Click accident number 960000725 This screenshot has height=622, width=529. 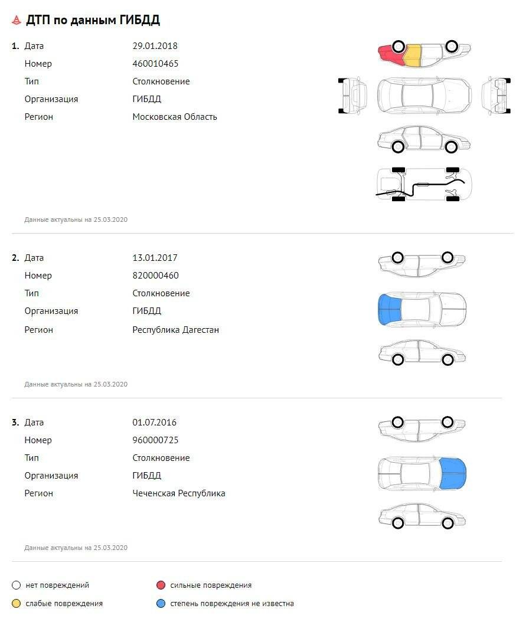click(x=155, y=440)
